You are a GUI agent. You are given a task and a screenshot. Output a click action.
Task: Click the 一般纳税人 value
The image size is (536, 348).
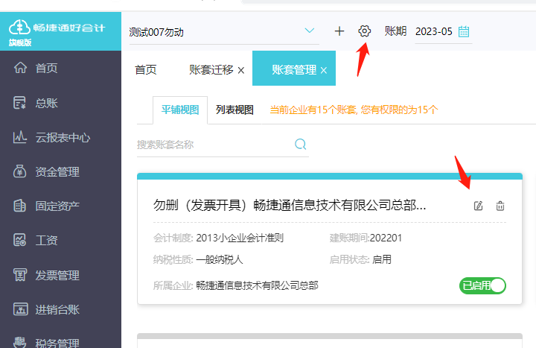pyautogui.click(x=220, y=259)
